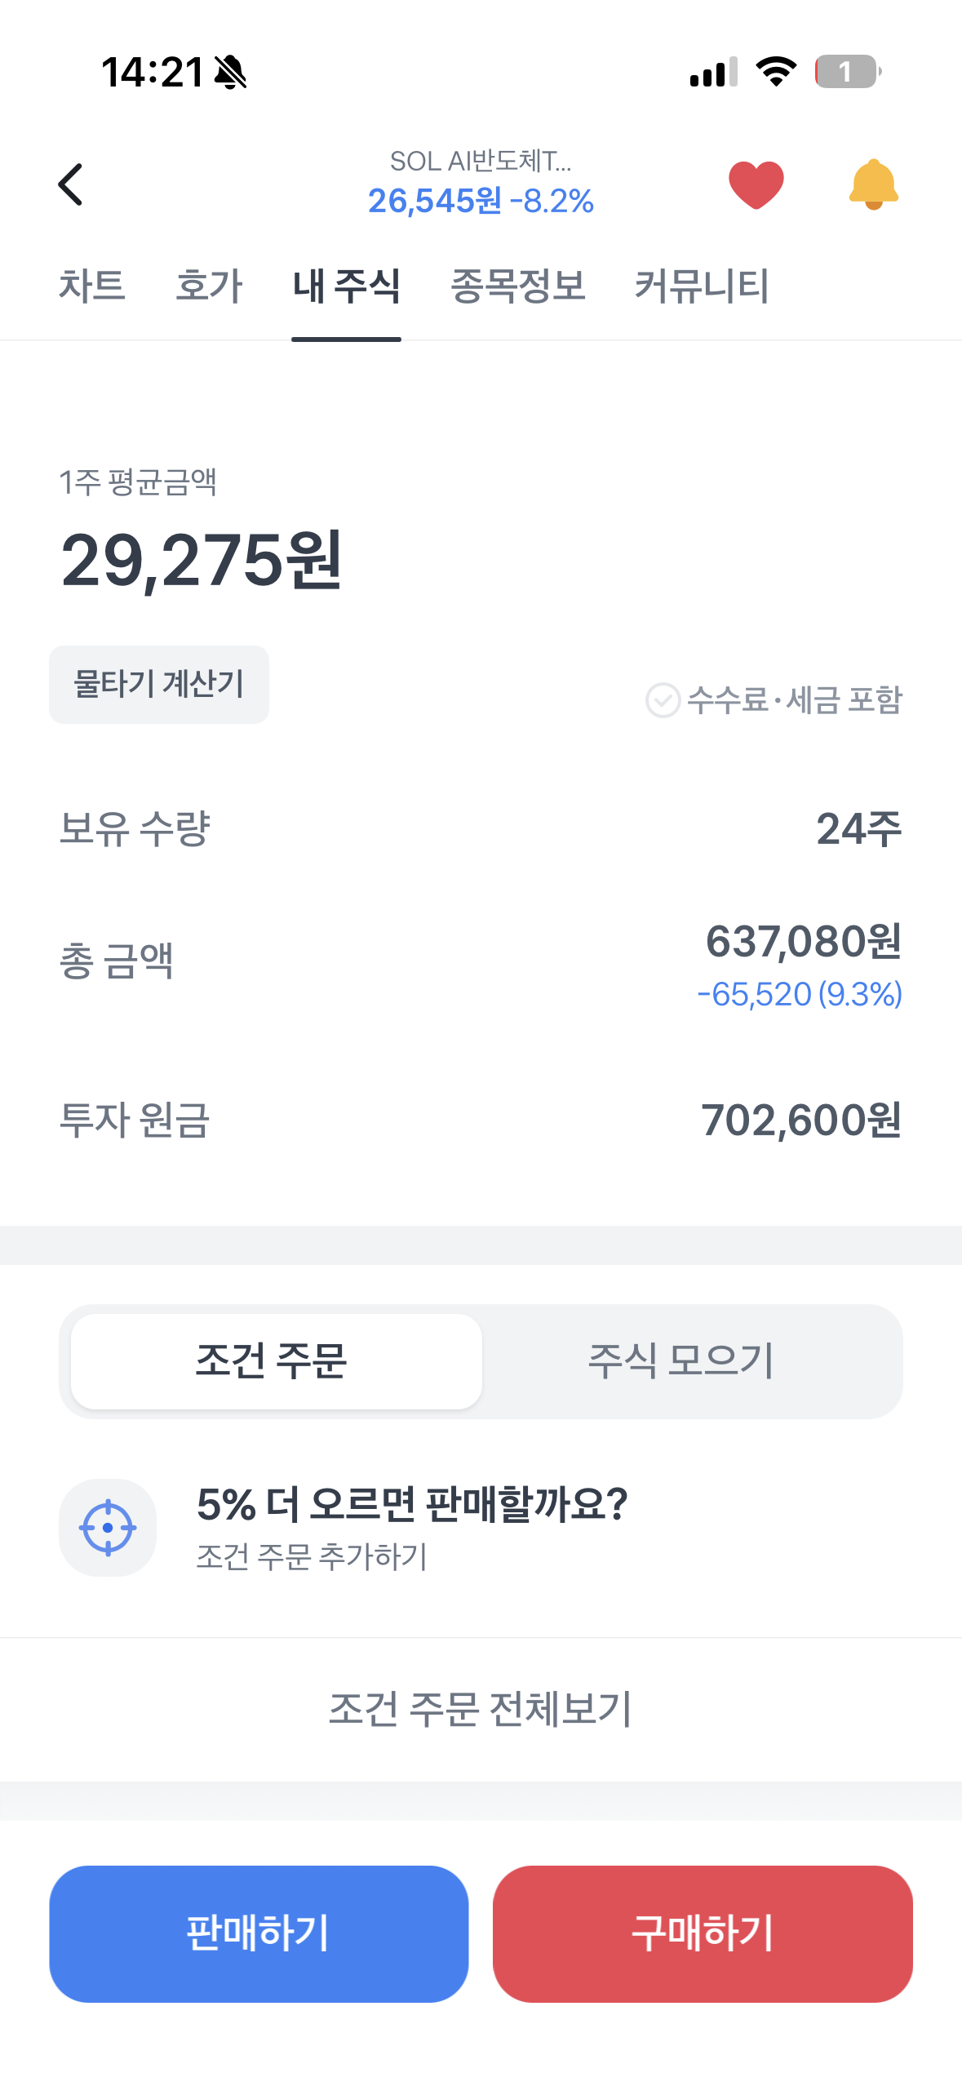Expand 조건 주문 전체보기 link
962x2086 pixels.
click(481, 1708)
